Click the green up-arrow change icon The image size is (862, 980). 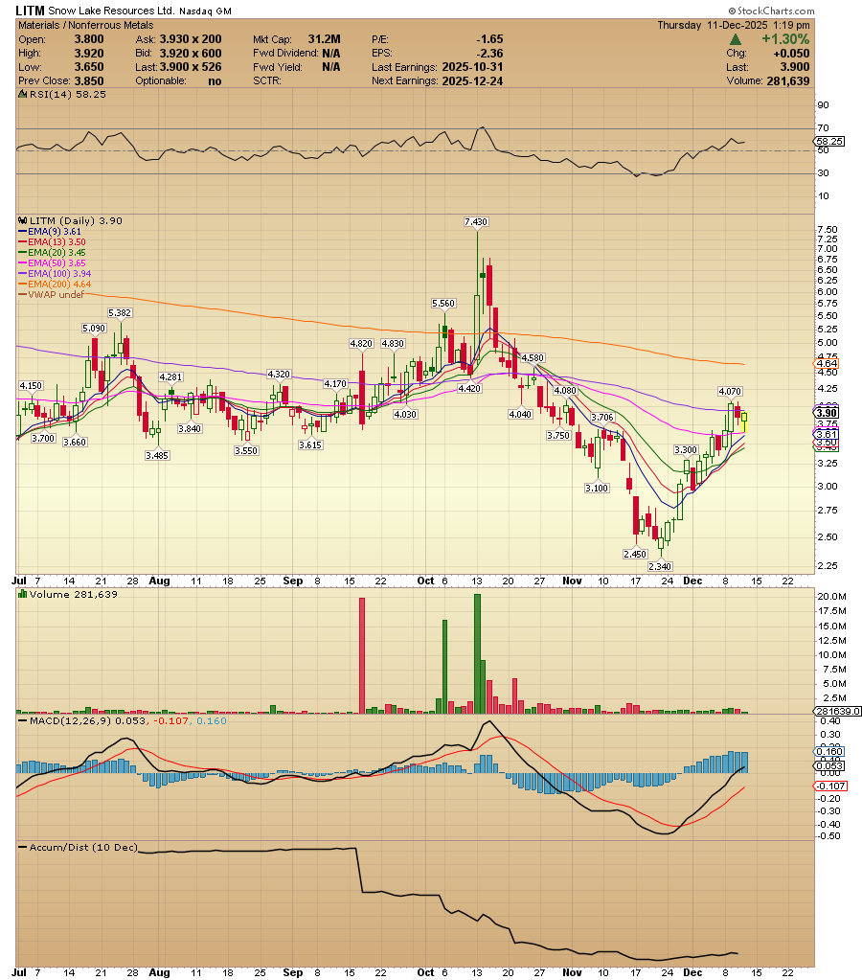(x=736, y=39)
